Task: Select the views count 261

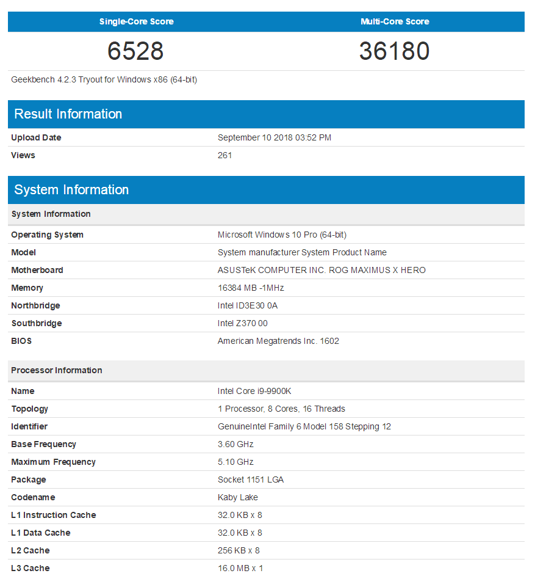Action: (x=224, y=155)
